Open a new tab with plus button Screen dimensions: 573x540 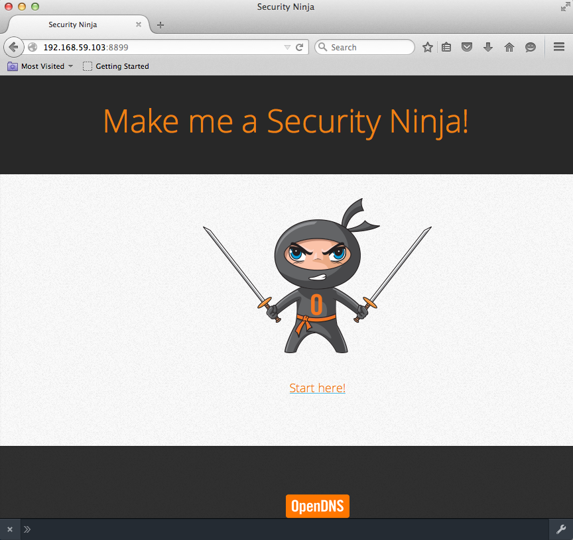[160, 25]
